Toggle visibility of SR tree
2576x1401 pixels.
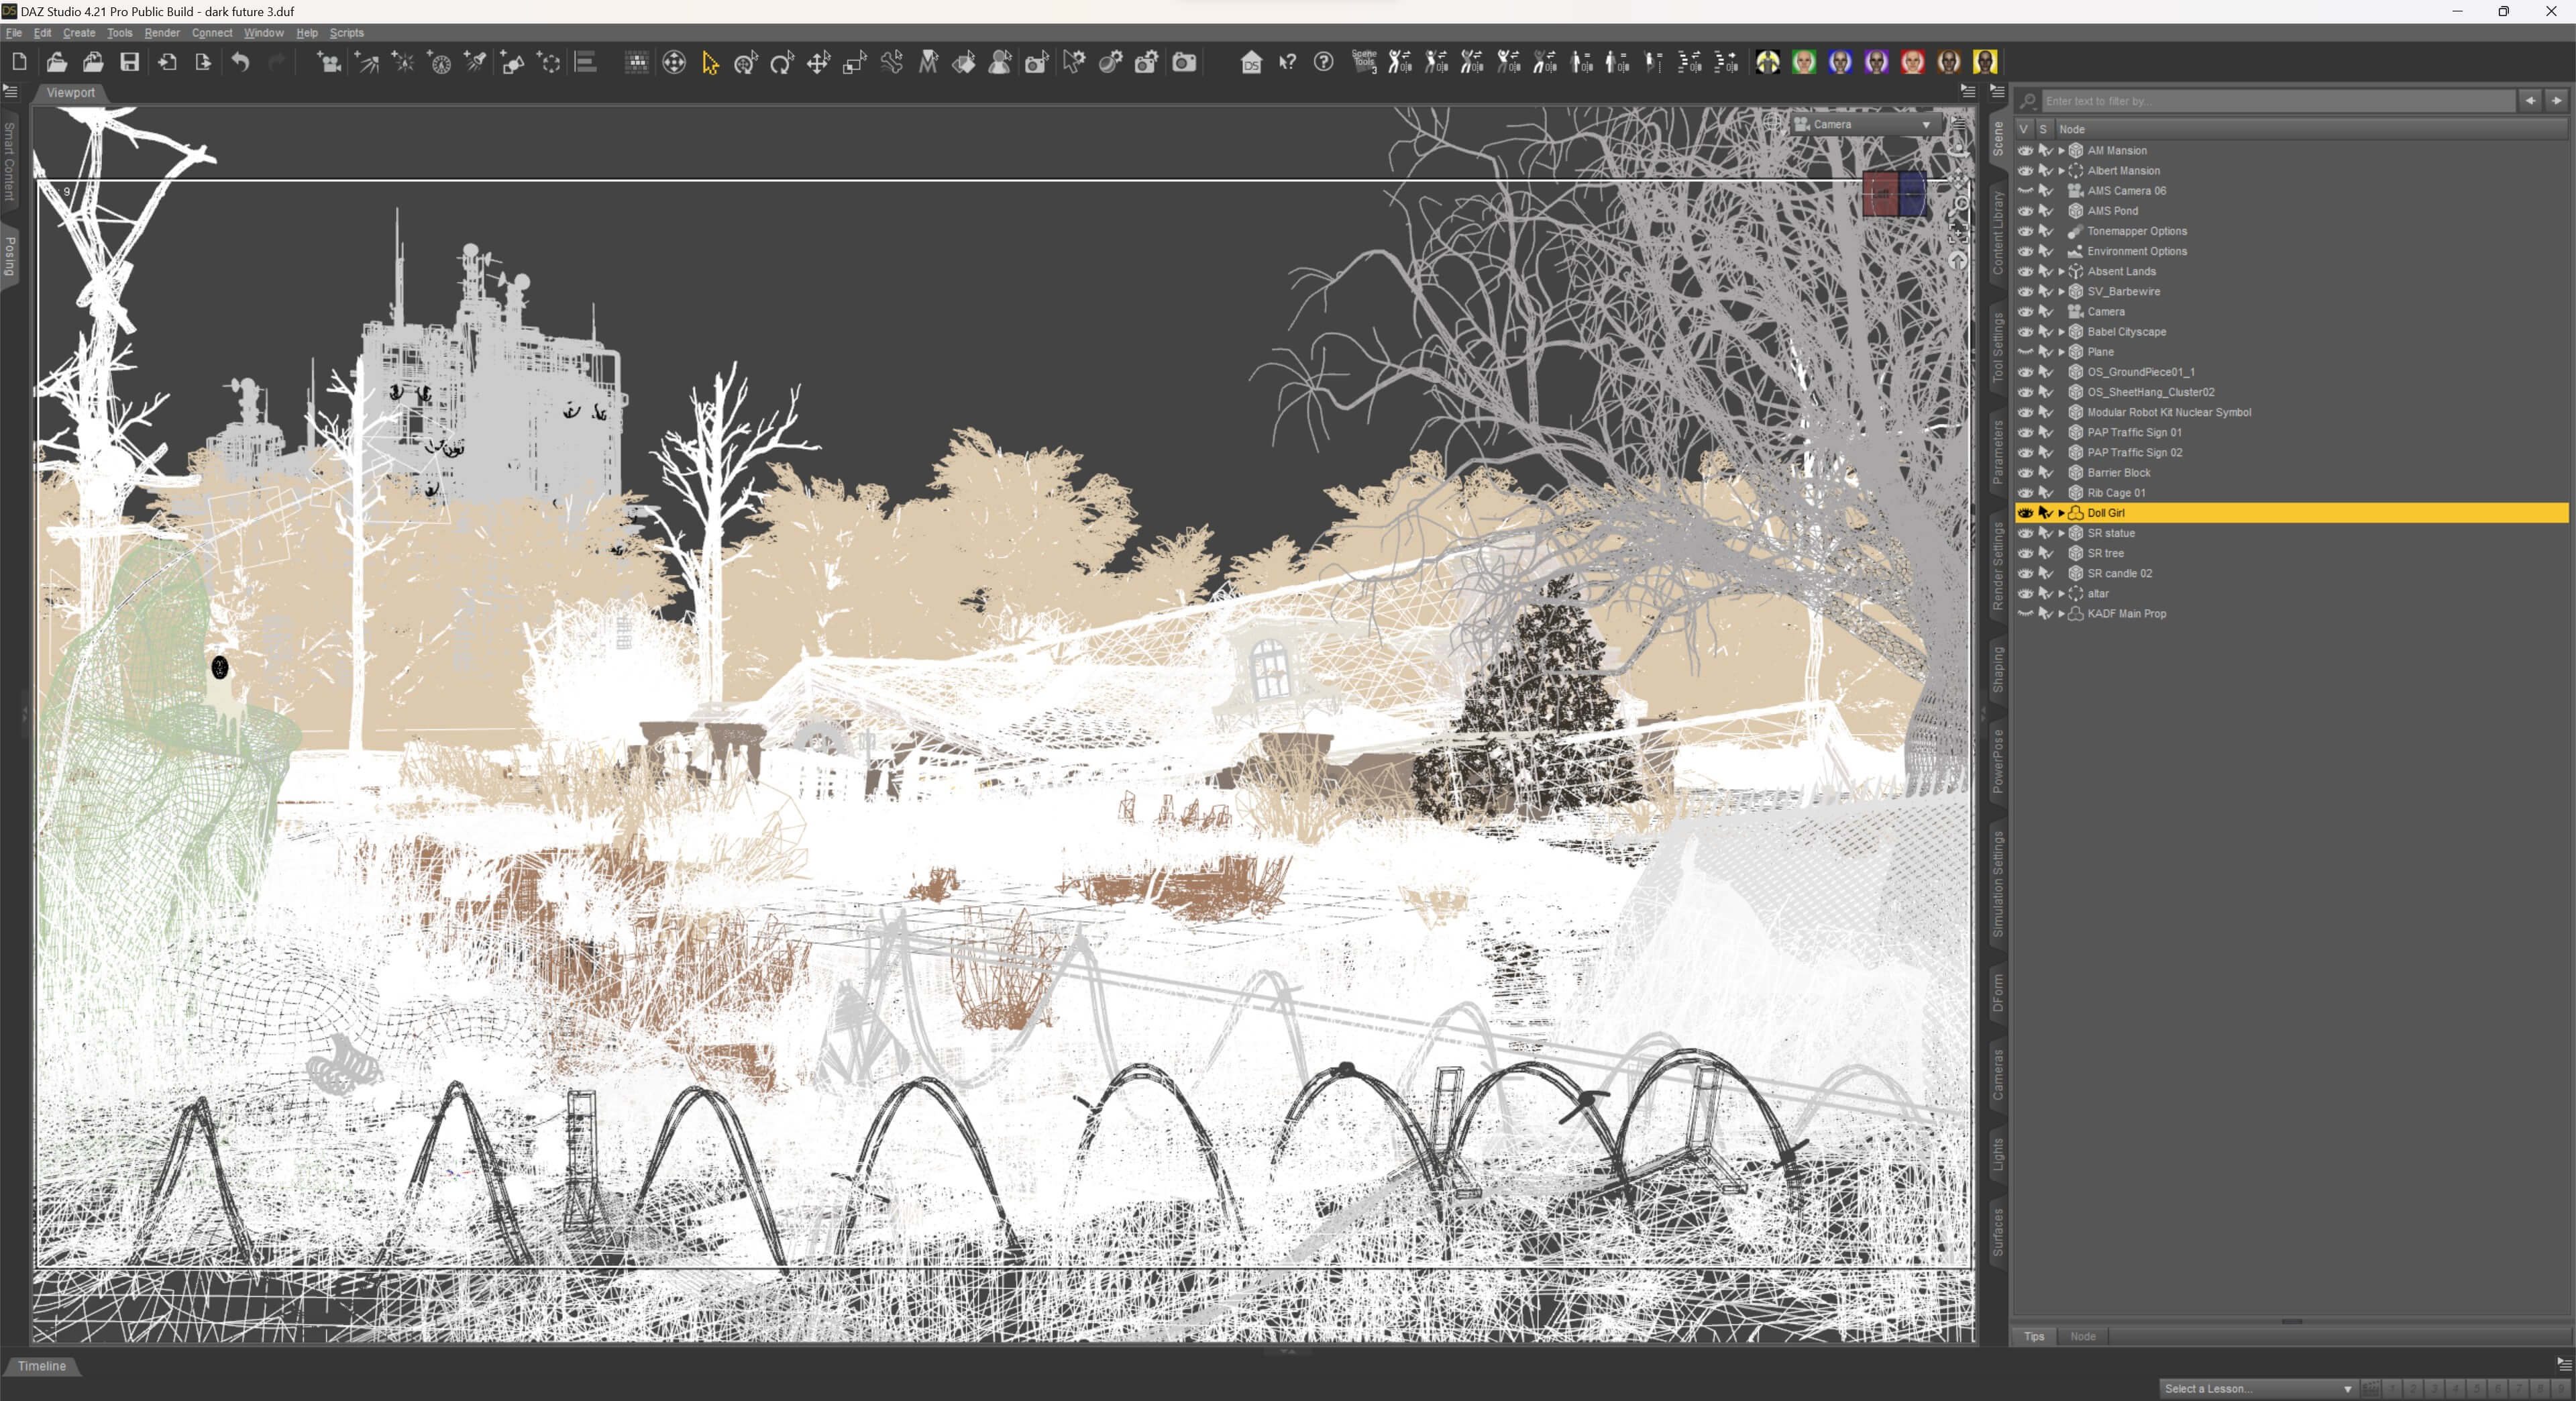[2025, 553]
